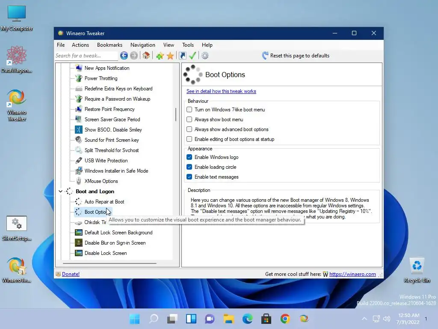Open the Microsoft Edge taskbar icon
The image size is (438, 329).
pyautogui.click(x=248, y=319)
